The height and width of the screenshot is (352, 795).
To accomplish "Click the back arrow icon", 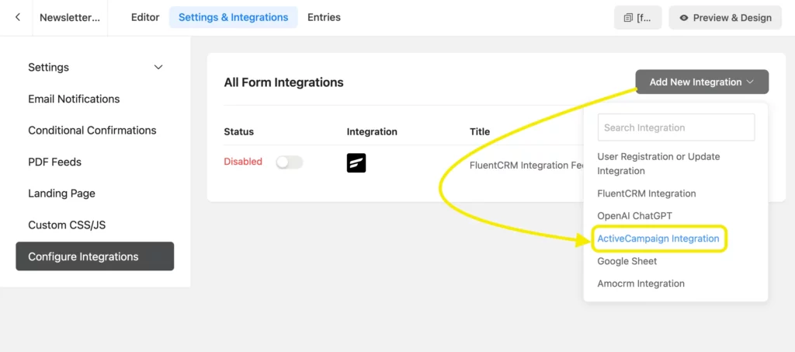I will pos(18,17).
